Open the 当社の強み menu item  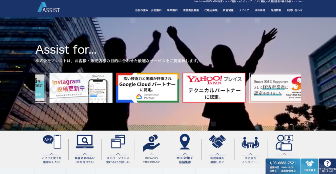[141, 10]
